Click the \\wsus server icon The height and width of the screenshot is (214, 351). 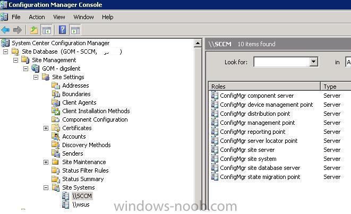[66, 204]
